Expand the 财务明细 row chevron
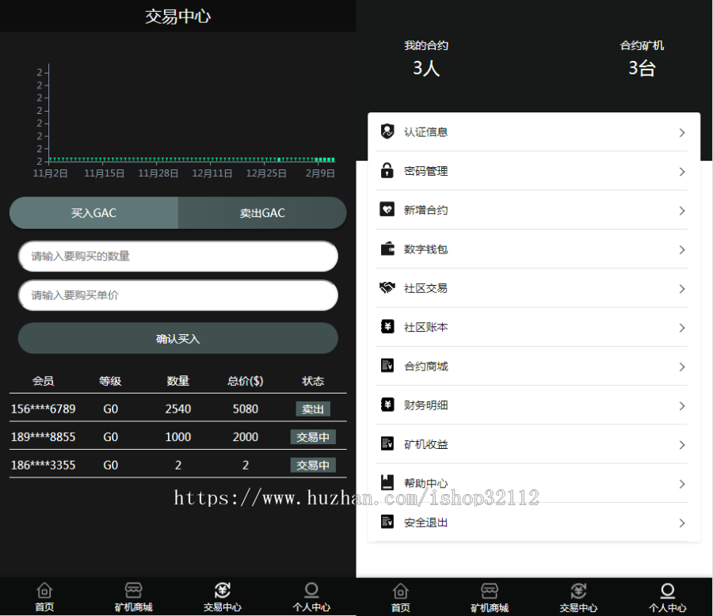The height and width of the screenshot is (616, 713). click(x=682, y=406)
